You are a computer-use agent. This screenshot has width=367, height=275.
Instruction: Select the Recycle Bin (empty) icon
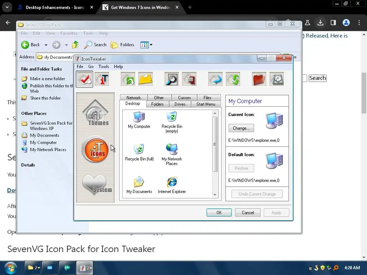pos(172,122)
